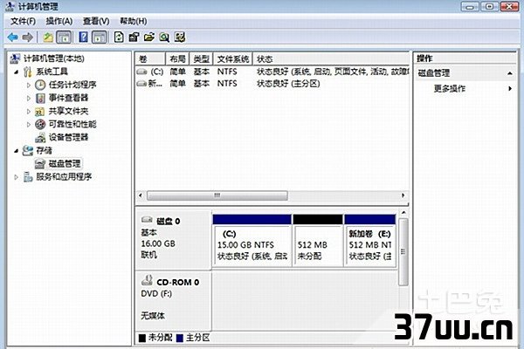Sort by the 状态 column header
The image size is (524, 349).
331,59
